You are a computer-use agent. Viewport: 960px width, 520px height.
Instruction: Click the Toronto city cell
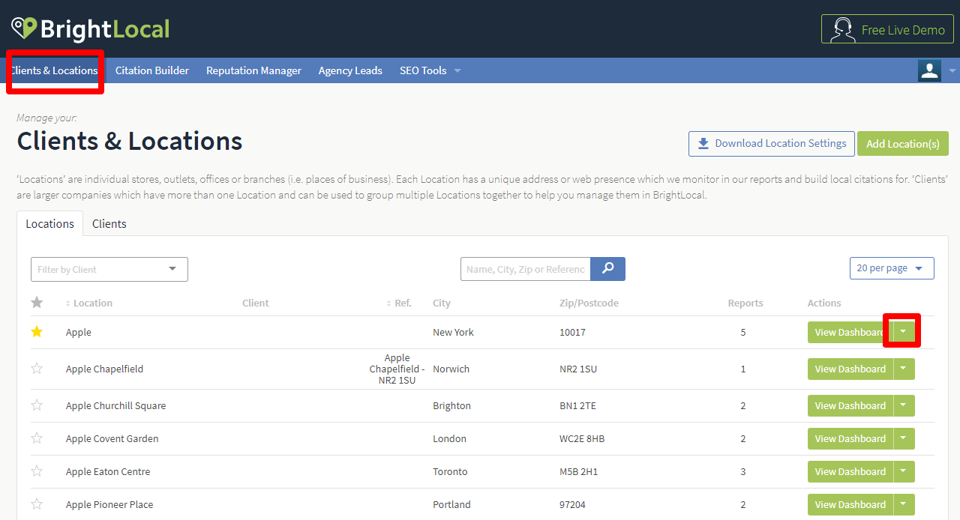[x=450, y=471]
